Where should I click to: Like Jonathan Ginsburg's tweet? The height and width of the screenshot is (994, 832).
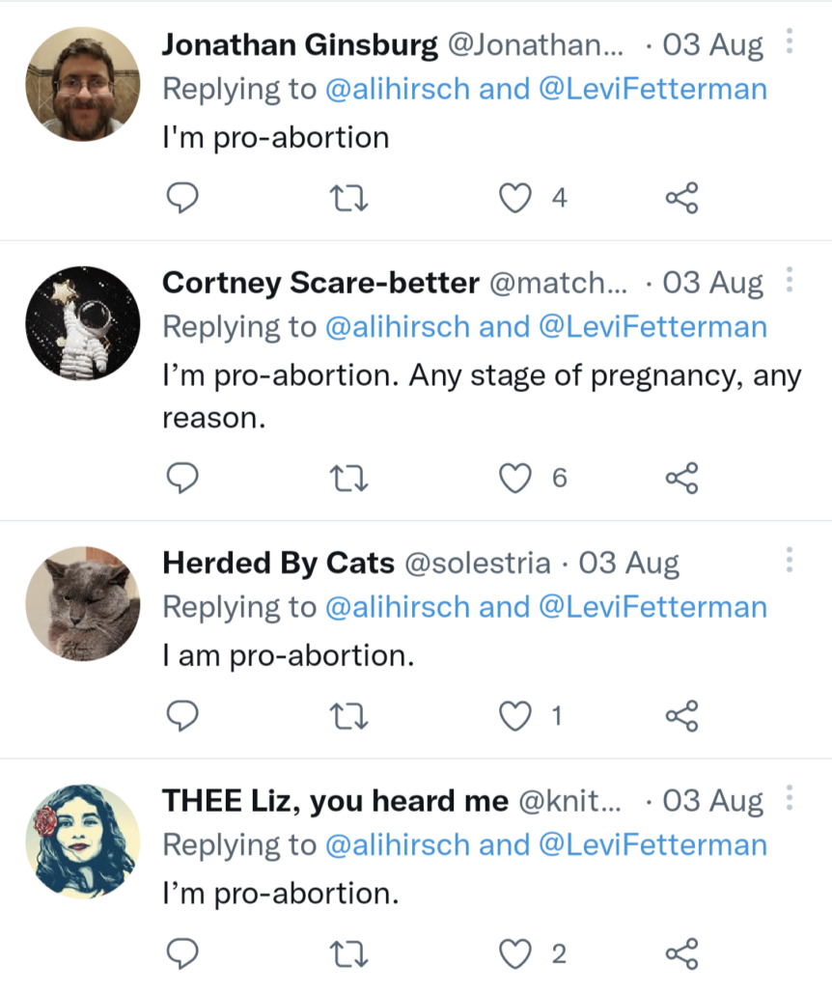[516, 199]
